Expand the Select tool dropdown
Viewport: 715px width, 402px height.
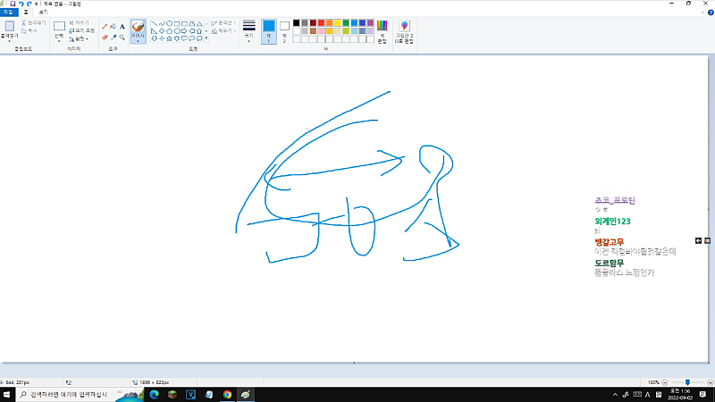[59, 41]
